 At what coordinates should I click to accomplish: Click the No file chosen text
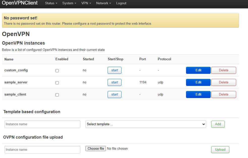pyautogui.click(x=117, y=148)
